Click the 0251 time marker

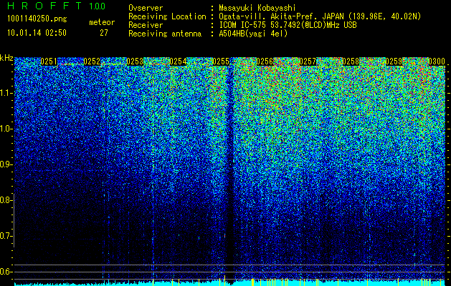pos(49,61)
